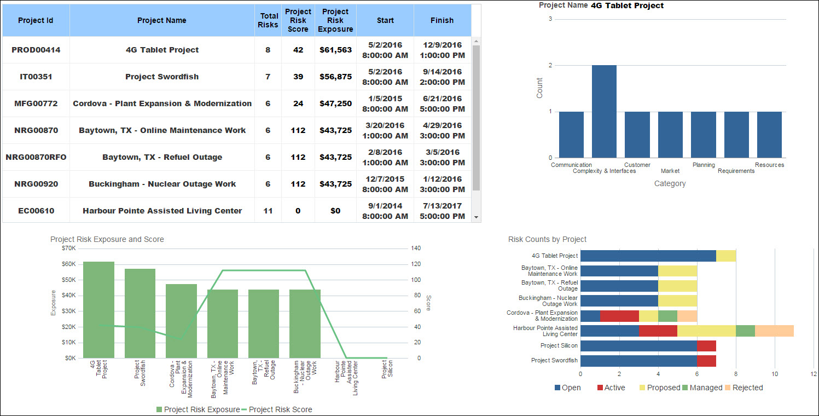819x416 pixels.
Task: Click the Project Swordfish exposure bar
Action: (x=140, y=313)
